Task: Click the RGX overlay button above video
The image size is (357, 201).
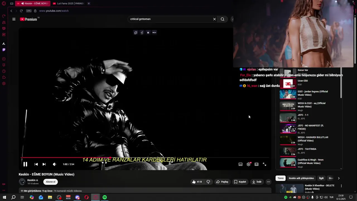Action: click(154, 33)
